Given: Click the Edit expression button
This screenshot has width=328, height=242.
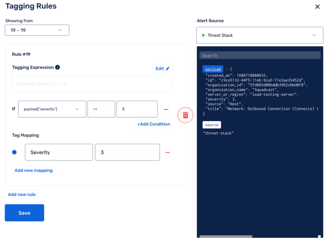Looking at the screenshot, I should point(162,69).
